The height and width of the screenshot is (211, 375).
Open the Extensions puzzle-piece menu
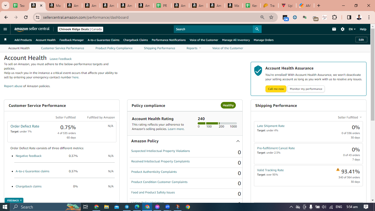(334, 17)
